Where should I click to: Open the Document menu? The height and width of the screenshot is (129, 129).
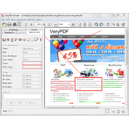[x=22, y=20]
